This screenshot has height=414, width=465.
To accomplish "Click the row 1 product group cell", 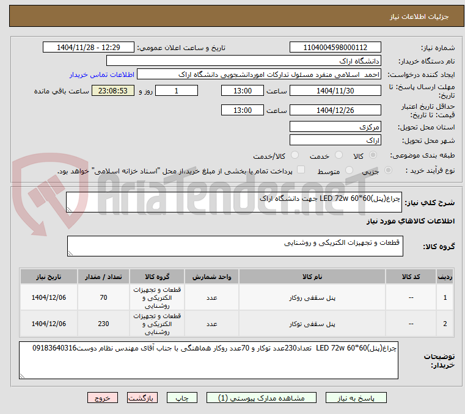I will pos(157,297).
